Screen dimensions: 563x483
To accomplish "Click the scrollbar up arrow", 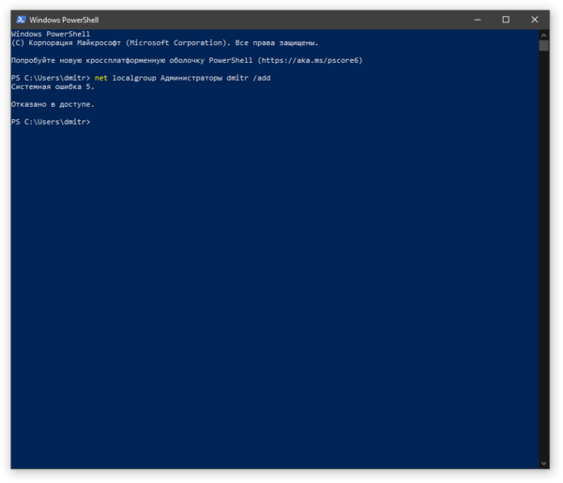I will [x=544, y=34].
